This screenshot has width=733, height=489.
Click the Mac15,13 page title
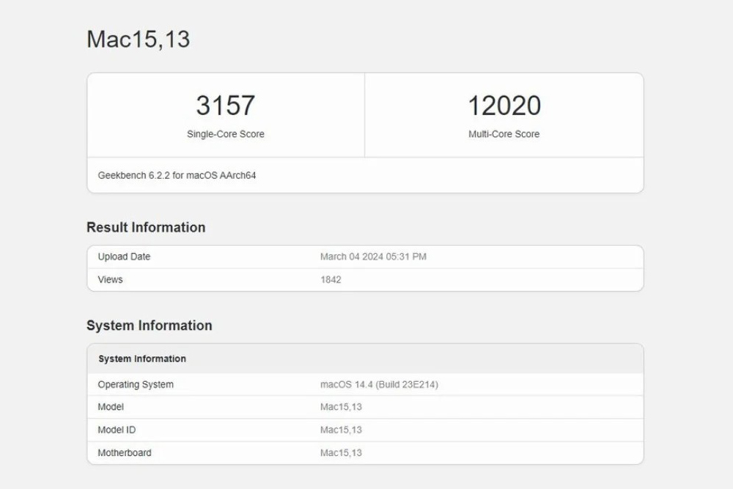139,40
